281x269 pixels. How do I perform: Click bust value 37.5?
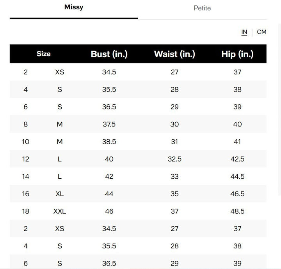click(x=109, y=124)
